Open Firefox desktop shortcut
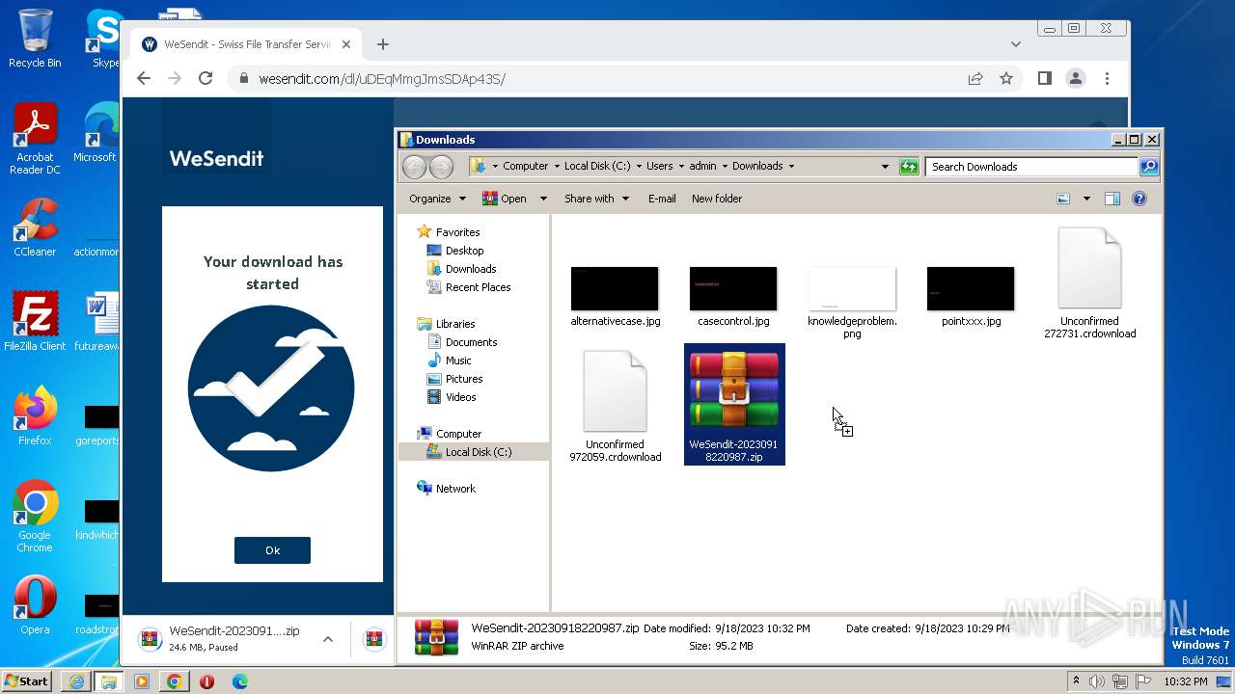Viewport: 1235px width, 694px height. [x=35, y=416]
